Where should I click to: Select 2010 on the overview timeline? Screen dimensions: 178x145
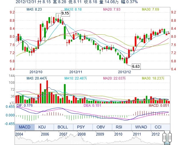pos(118,134)
